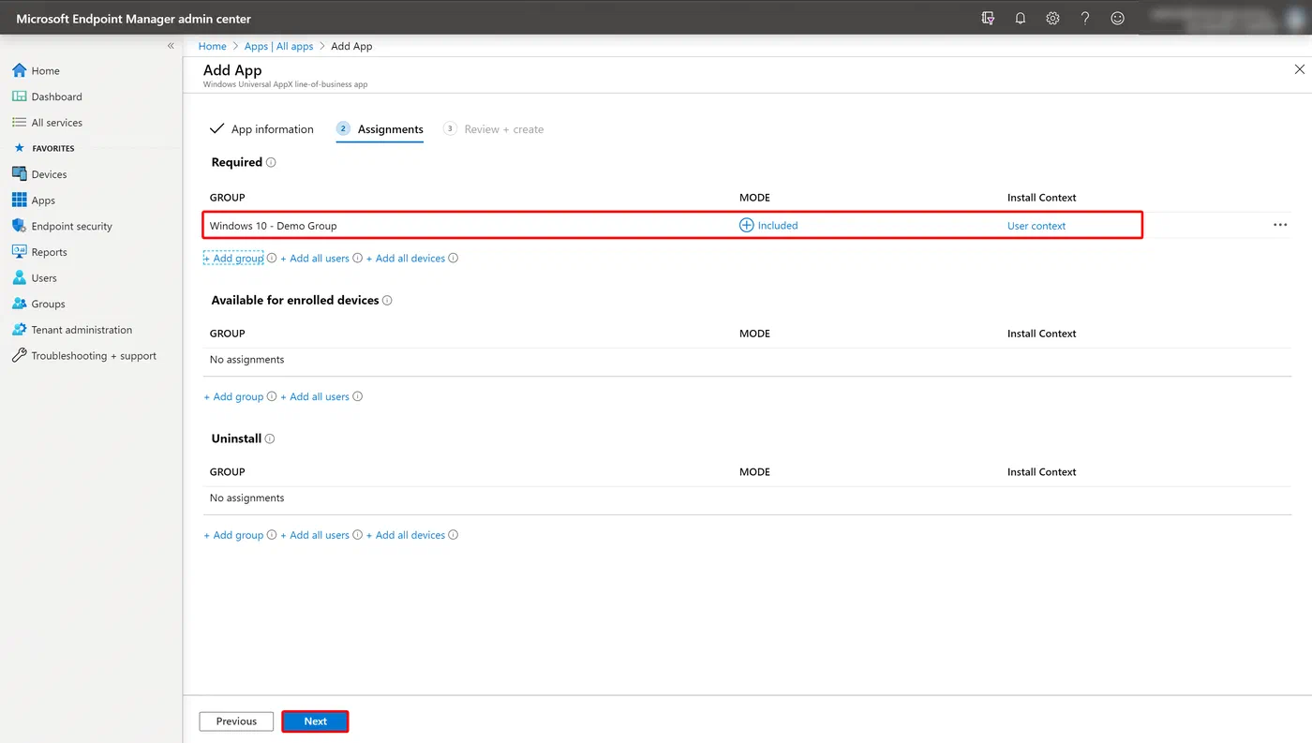Viewport: 1312px width, 743px height.
Task: Open the help question mark icon
Action: point(1085,18)
